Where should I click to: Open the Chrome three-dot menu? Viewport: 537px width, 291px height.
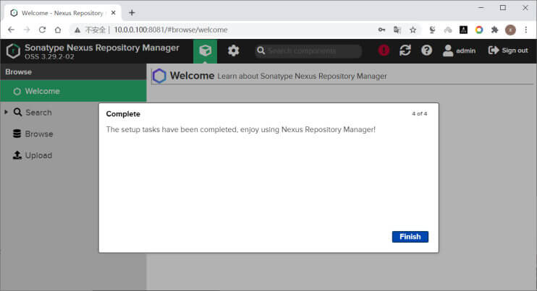526,30
